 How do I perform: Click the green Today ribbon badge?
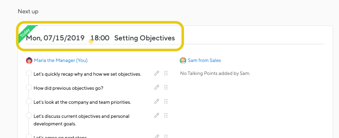(x=25, y=34)
